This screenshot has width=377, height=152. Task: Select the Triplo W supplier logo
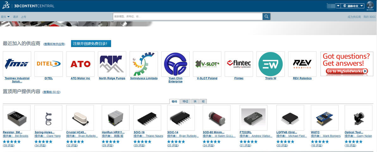[x=270, y=64]
